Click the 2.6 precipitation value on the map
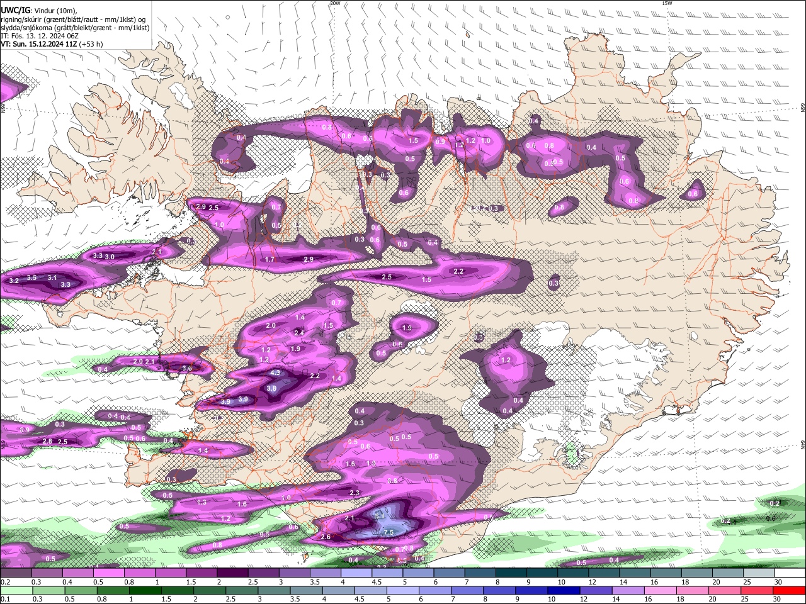806x604 pixels. pos(326,537)
